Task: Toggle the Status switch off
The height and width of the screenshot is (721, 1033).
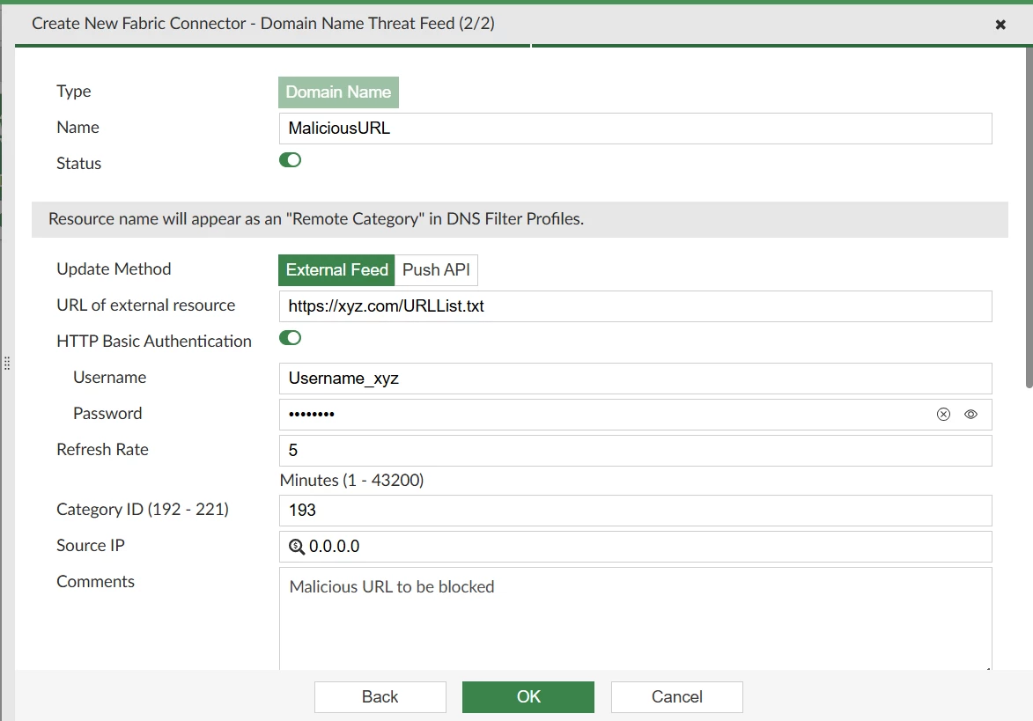Action: tap(290, 160)
